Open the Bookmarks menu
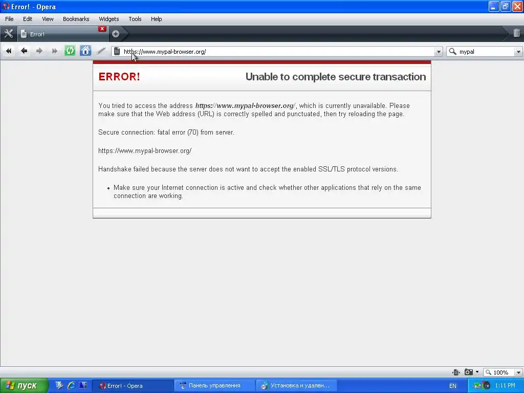Image resolution: width=524 pixels, height=393 pixels. tap(76, 19)
